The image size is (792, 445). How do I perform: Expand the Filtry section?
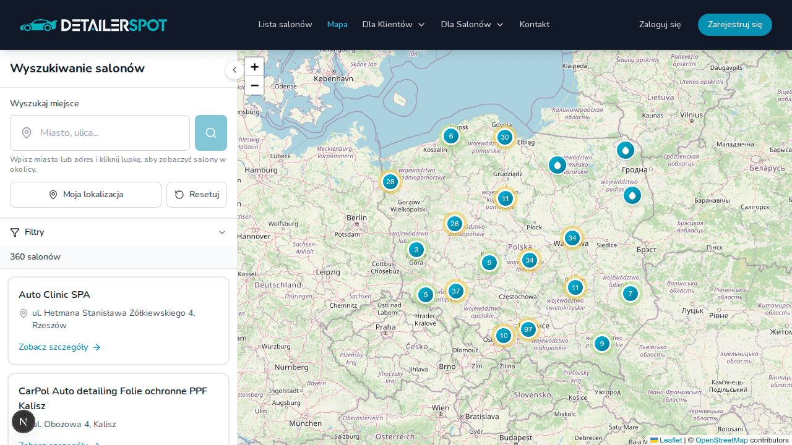coord(222,232)
